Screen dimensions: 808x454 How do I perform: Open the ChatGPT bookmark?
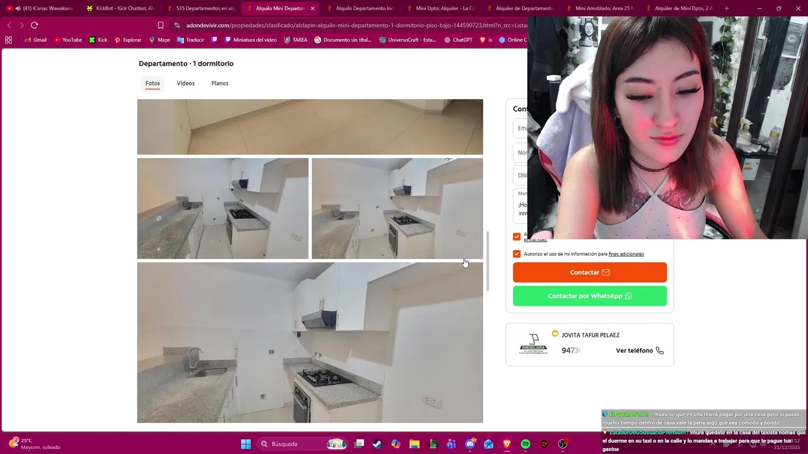[458, 40]
